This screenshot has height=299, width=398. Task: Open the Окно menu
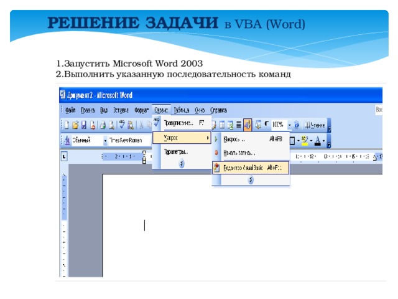[x=200, y=110]
